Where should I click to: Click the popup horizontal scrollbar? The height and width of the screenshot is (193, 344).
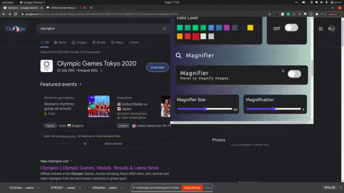[241, 123]
